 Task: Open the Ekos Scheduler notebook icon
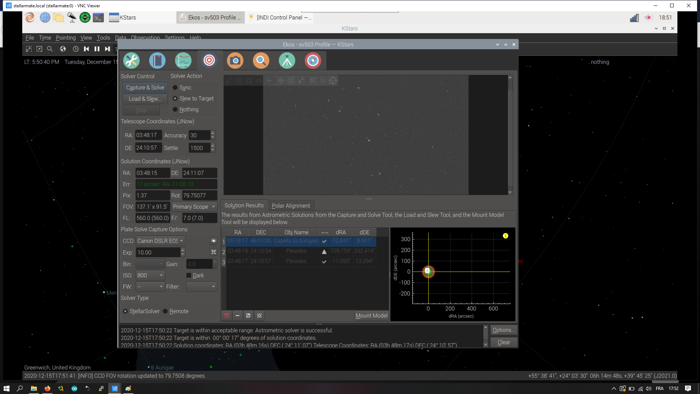point(157,61)
